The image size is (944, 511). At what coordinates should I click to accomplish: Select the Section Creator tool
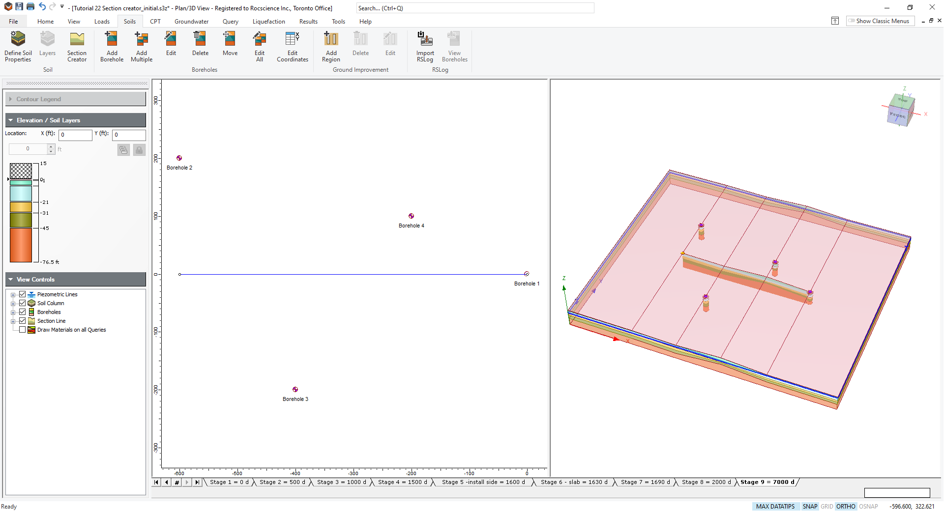click(x=77, y=47)
